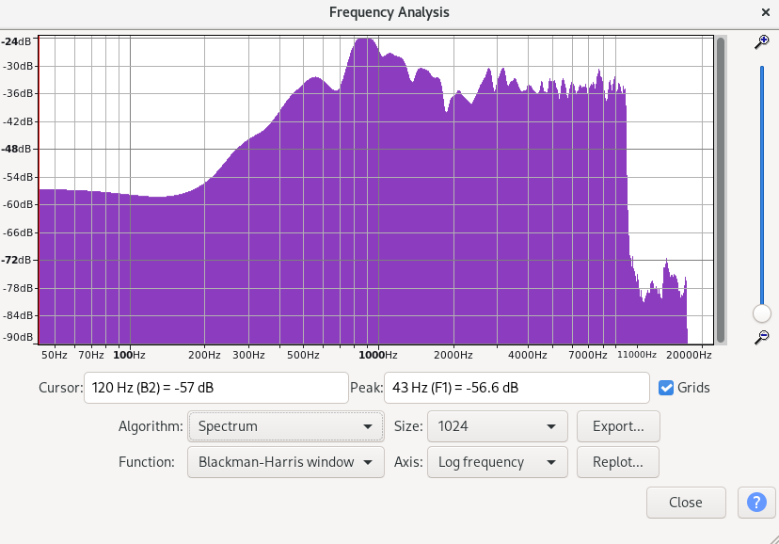Open the help question mark button
This screenshot has width=779, height=544.
tap(756, 503)
